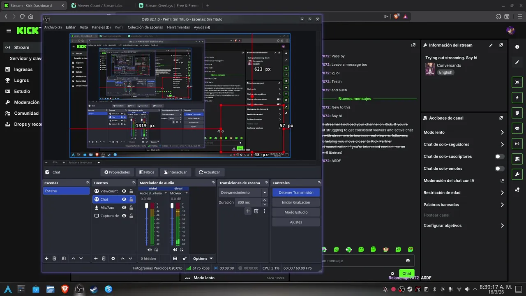Move the source down in Fuentes panel
Image resolution: width=526 pixels, height=296 pixels.
pyautogui.click(x=130, y=259)
